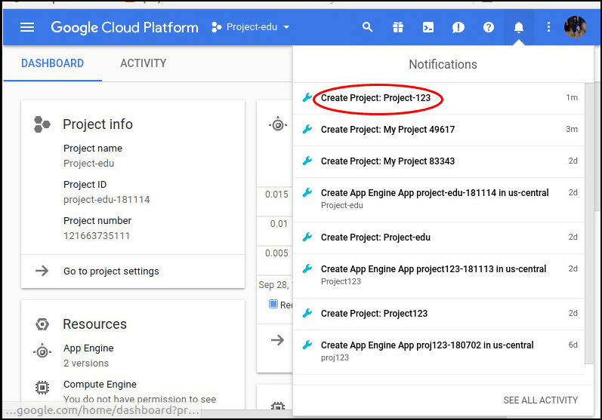This screenshot has height=420, width=602.
Task: Click SEE ALL ACTIVITY button
Action: (x=540, y=400)
